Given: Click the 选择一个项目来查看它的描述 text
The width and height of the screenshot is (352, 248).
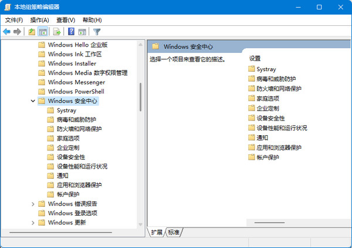Looking at the screenshot, I should [x=188, y=59].
